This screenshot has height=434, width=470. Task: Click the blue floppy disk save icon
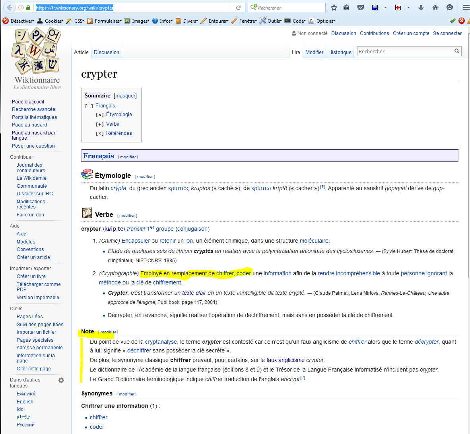[375, 8]
